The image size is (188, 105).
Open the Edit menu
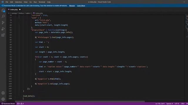[11, 2]
